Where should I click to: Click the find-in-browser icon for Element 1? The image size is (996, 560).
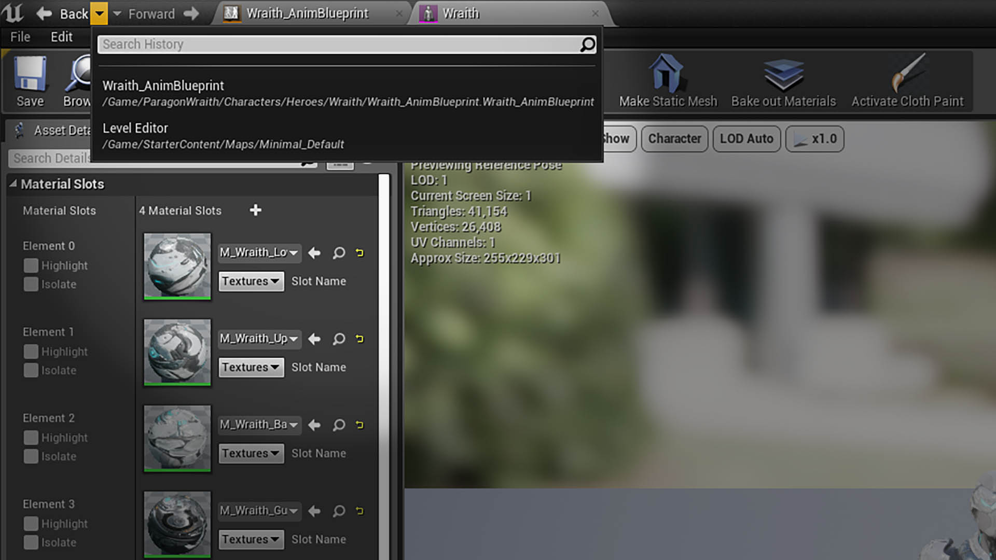pos(337,339)
